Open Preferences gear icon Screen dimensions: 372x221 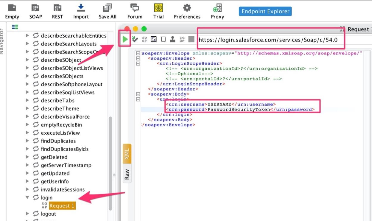pyautogui.click(x=187, y=11)
